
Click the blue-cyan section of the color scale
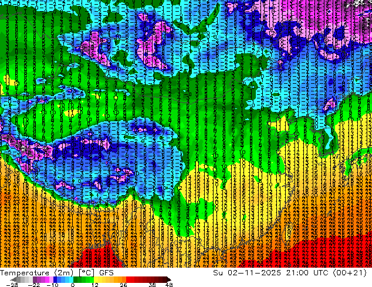pyautogui.click(x=63, y=279)
